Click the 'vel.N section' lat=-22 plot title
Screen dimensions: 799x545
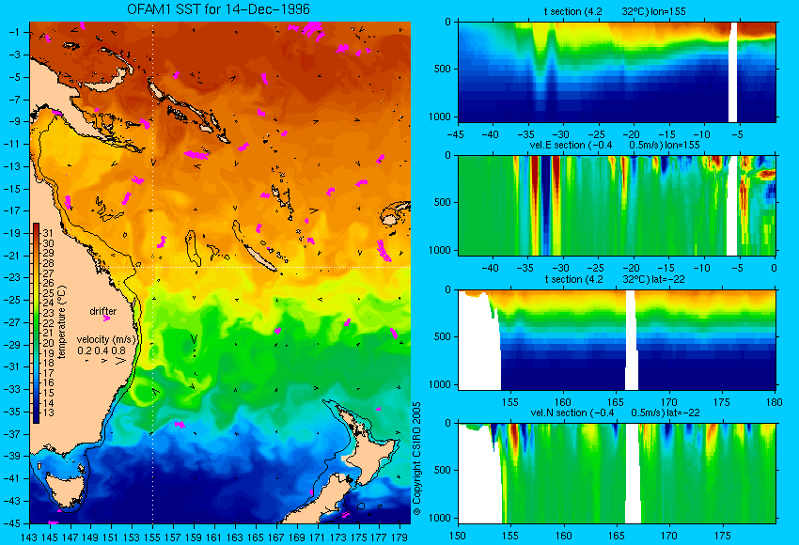point(615,413)
